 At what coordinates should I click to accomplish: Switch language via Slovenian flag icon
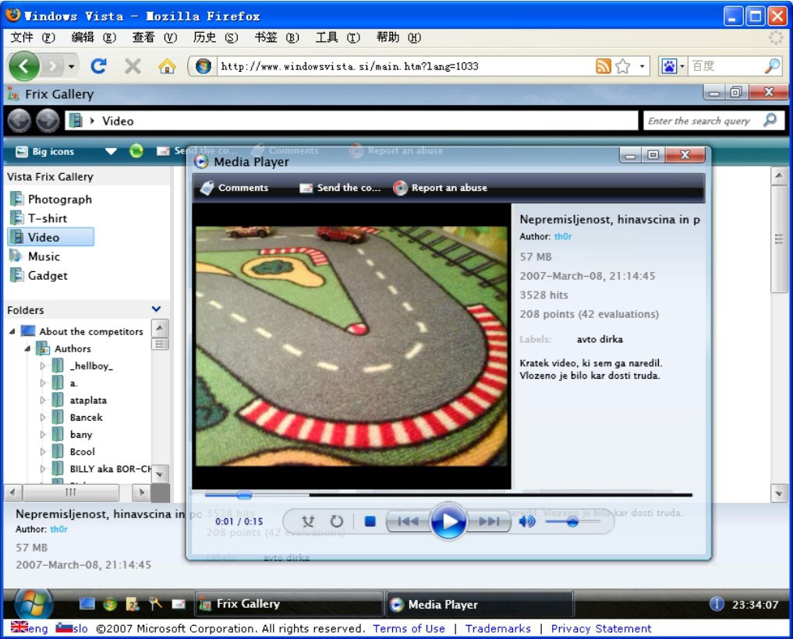point(64,627)
